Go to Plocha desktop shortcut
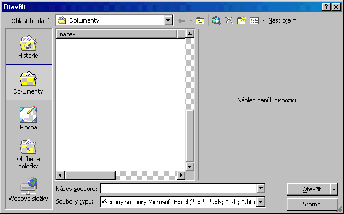The image size is (344, 214). 29,118
